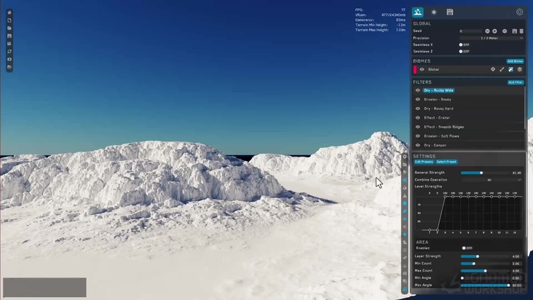This screenshot has width=533, height=300.
Task: Click the Max Angle slider handle
Action: coord(508,285)
